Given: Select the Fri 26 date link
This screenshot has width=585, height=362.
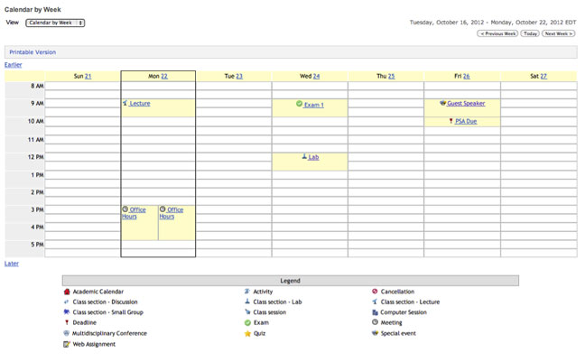Looking at the screenshot, I should [x=466, y=77].
